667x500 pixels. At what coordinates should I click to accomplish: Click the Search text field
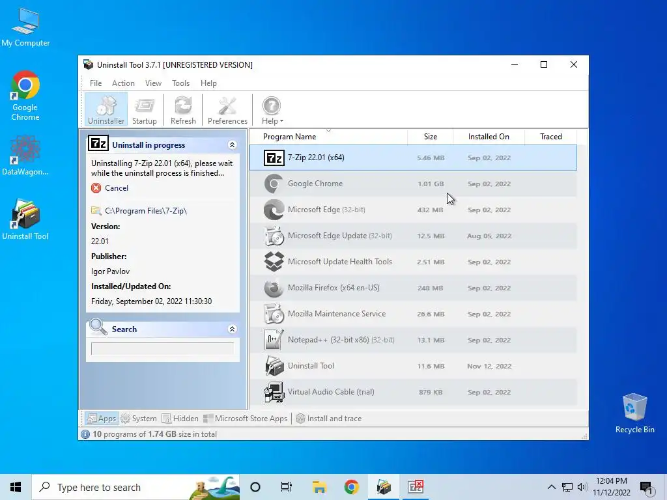[x=162, y=349]
